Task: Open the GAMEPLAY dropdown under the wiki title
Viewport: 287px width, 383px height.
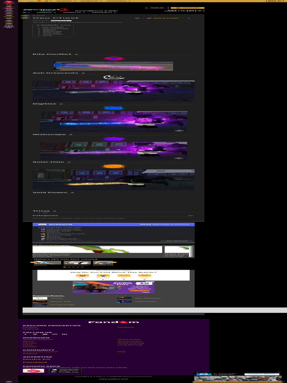Action: tap(74, 12)
